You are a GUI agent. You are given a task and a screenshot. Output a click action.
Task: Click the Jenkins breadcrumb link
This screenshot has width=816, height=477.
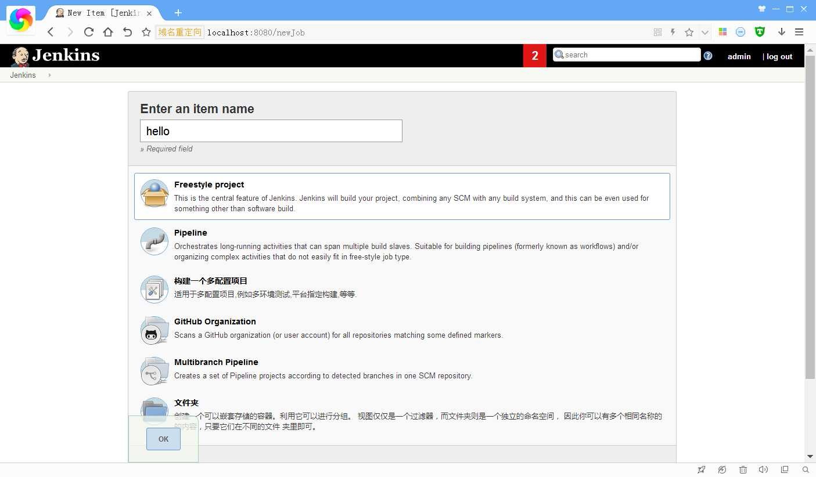(23, 75)
